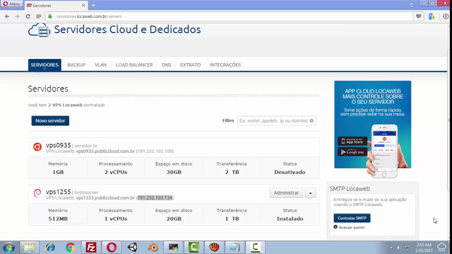Clear the filter with the x icon
This screenshot has width=452, height=254.
[311, 121]
